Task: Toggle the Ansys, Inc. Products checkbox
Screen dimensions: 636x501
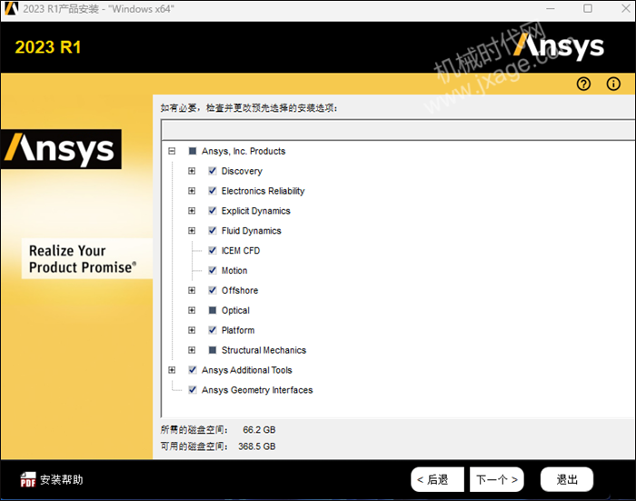Action: point(193,151)
